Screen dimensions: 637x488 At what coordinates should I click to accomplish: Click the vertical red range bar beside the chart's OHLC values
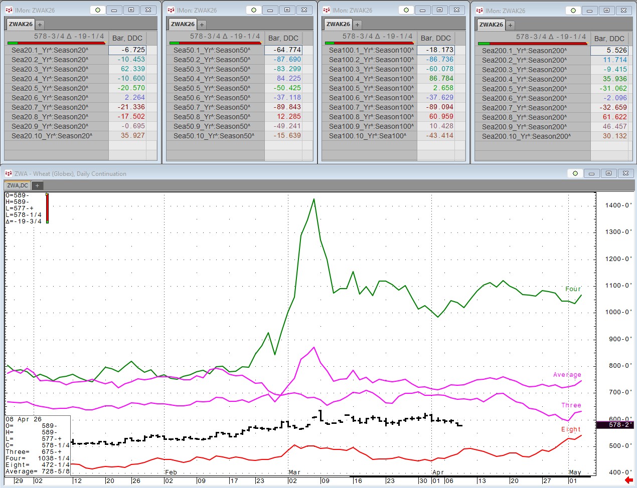pyautogui.click(x=47, y=207)
